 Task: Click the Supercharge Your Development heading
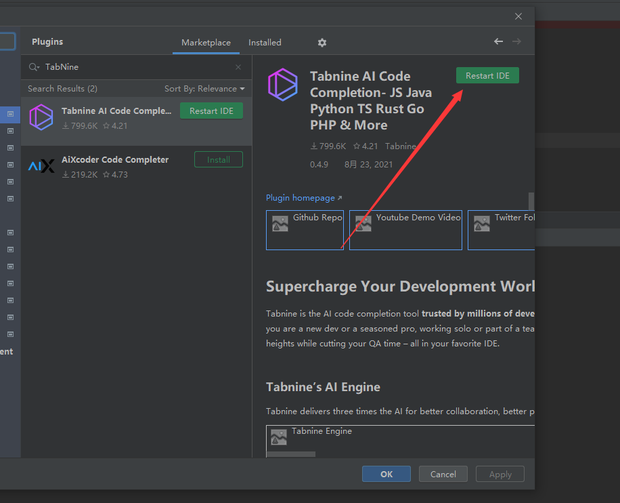400,286
